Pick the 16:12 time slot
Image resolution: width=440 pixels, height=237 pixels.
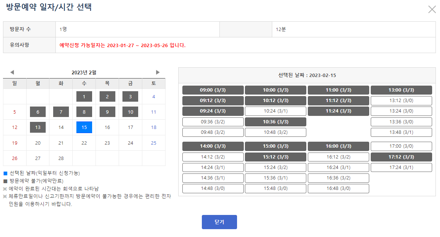pyautogui.click(x=339, y=157)
